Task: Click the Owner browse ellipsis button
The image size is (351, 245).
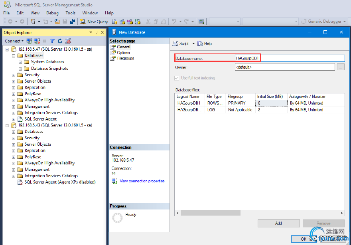Action: point(341,67)
